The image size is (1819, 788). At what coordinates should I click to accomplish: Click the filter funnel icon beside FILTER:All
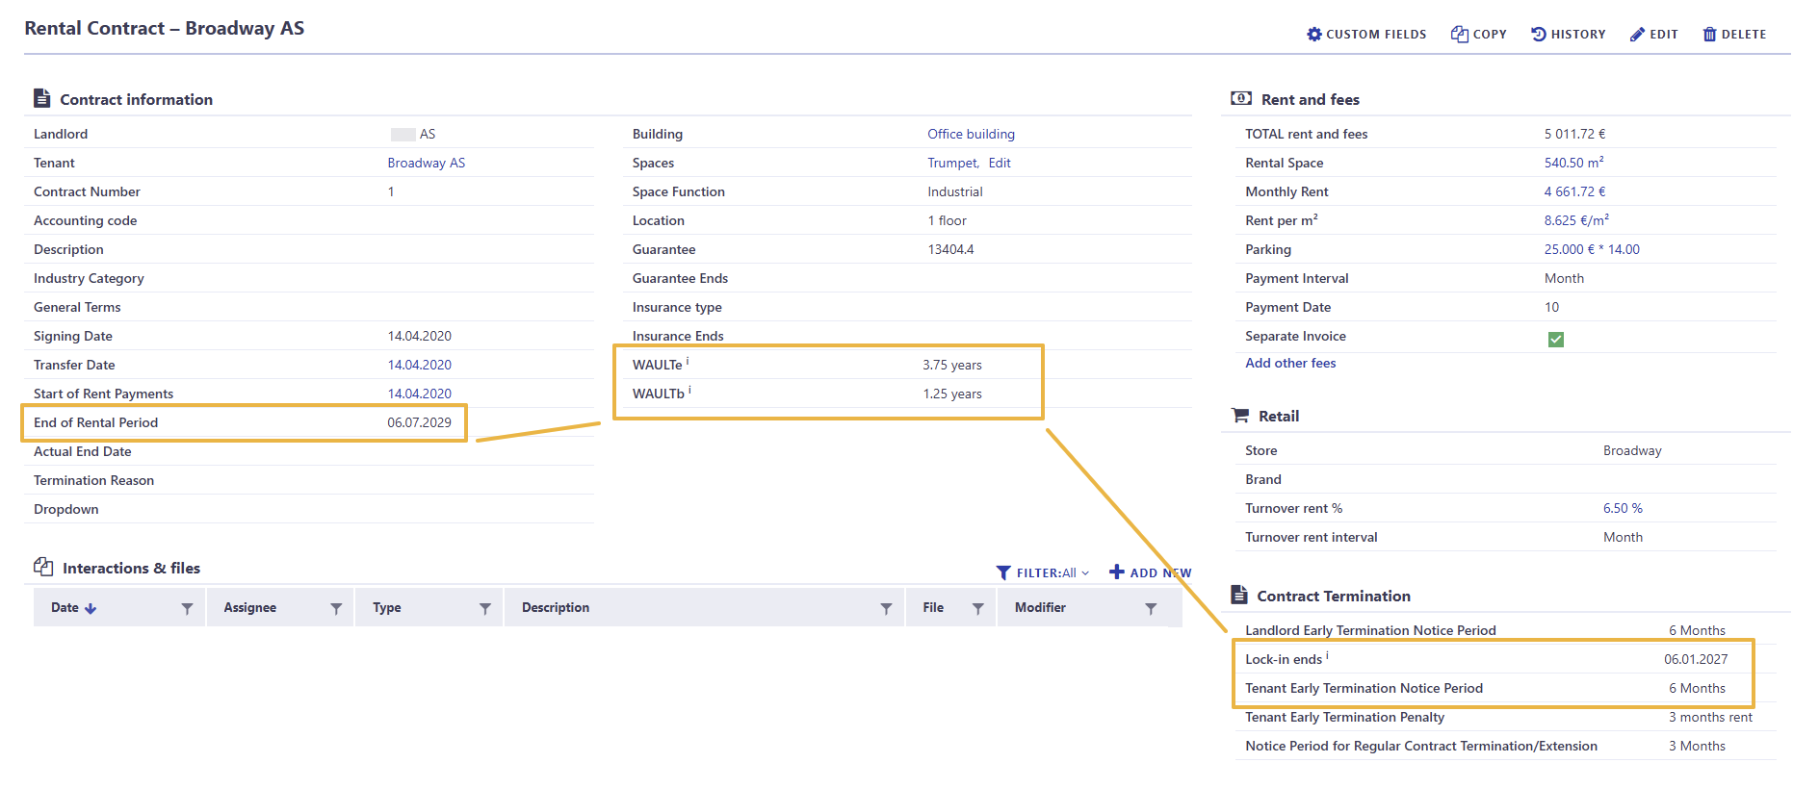click(x=1003, y=572)
